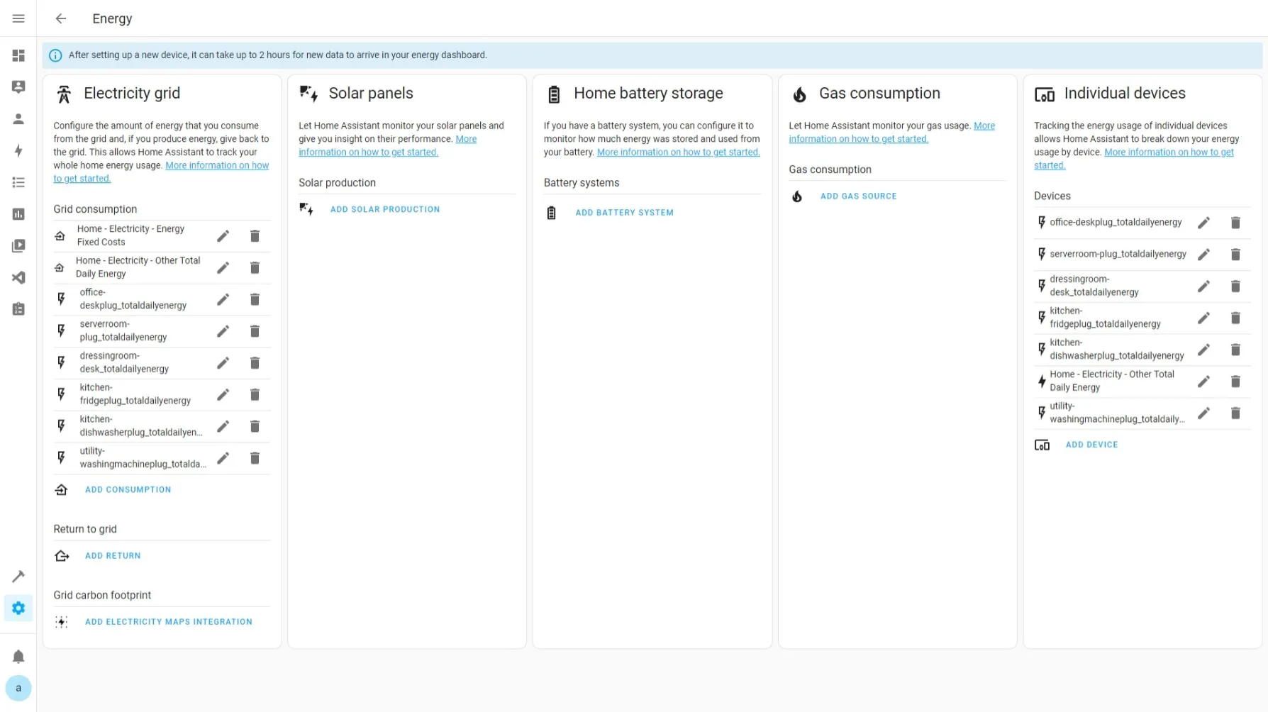Edit device kitchen-dishwasherplug_totaldailyenergy
The width and height of the screenshot is (1268, 712).
click(1203, 350)
